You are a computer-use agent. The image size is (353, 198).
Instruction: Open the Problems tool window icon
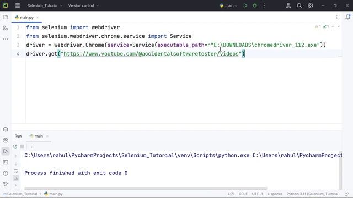tap(6, 173)
